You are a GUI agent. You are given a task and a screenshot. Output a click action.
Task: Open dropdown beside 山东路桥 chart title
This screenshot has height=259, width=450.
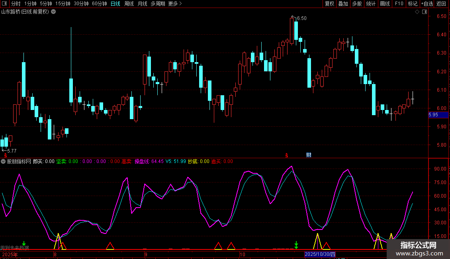coord(53,12)
